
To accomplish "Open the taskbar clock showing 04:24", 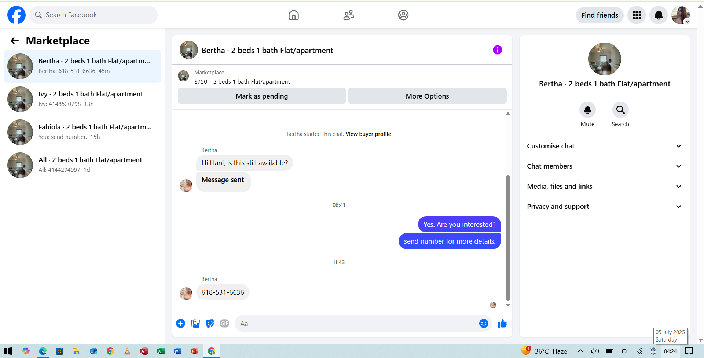I will coord(670,351).
